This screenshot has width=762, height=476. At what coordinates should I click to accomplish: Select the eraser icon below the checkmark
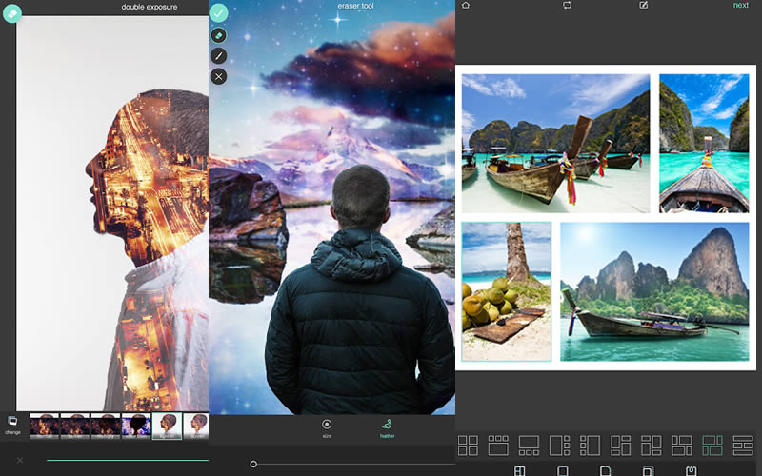219,35
